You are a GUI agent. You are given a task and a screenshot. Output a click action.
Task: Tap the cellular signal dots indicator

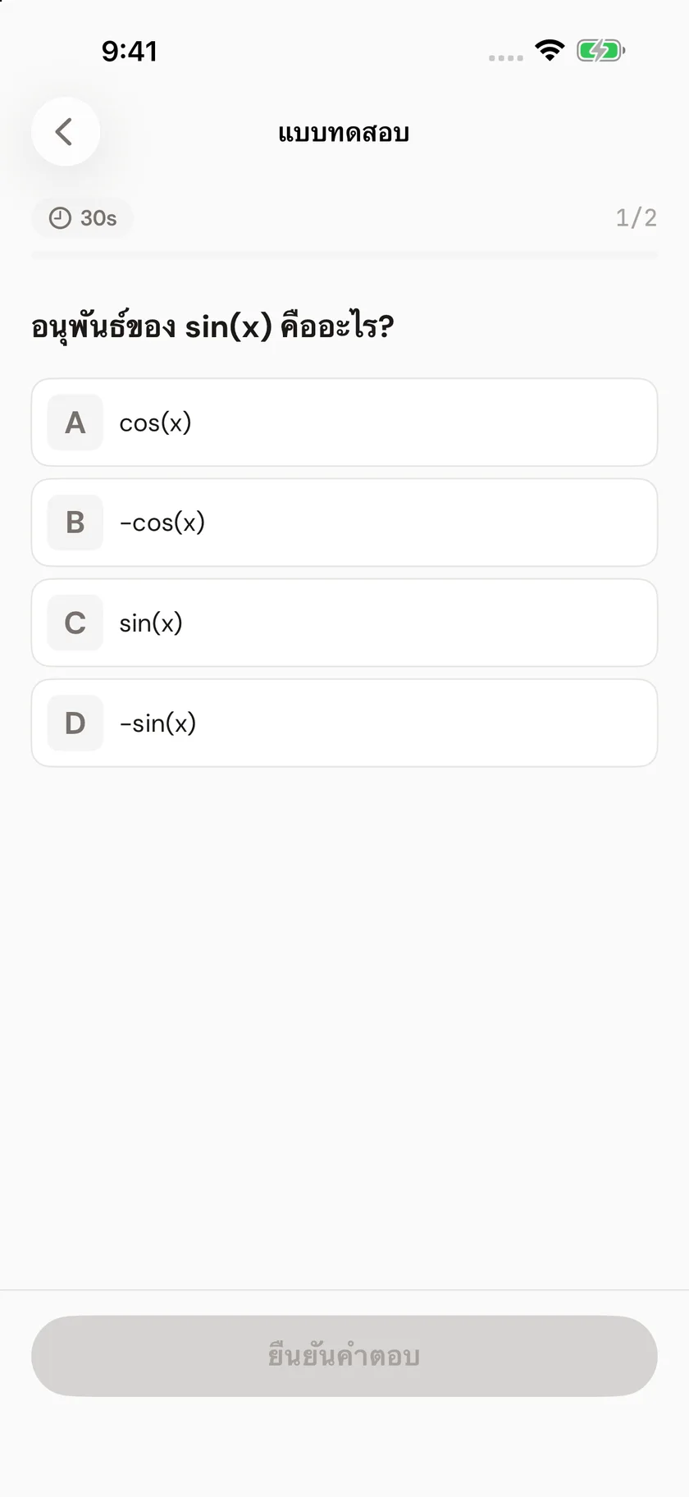pos(505,57)
